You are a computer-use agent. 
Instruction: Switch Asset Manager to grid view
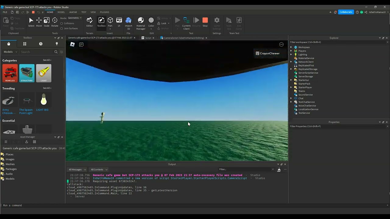[34, 142]
